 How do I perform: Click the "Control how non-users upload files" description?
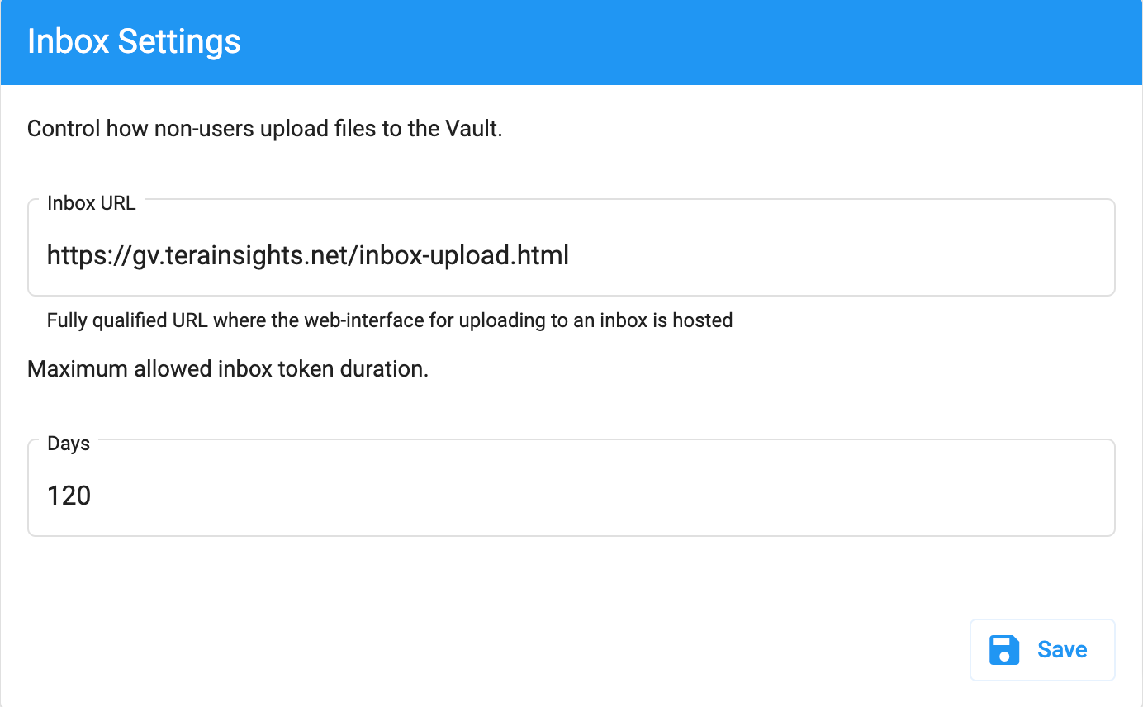pos(264,129)
